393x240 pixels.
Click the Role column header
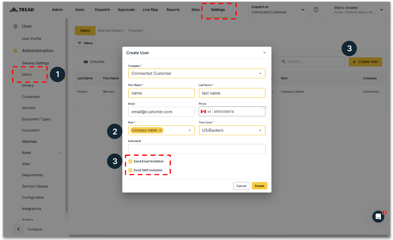point(284,78)
